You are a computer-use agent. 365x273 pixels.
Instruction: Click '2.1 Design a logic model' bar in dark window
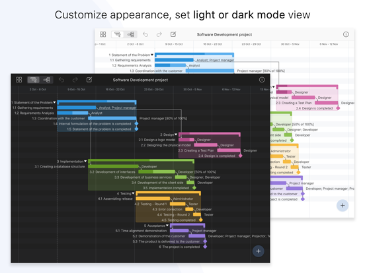coord(186,140)
